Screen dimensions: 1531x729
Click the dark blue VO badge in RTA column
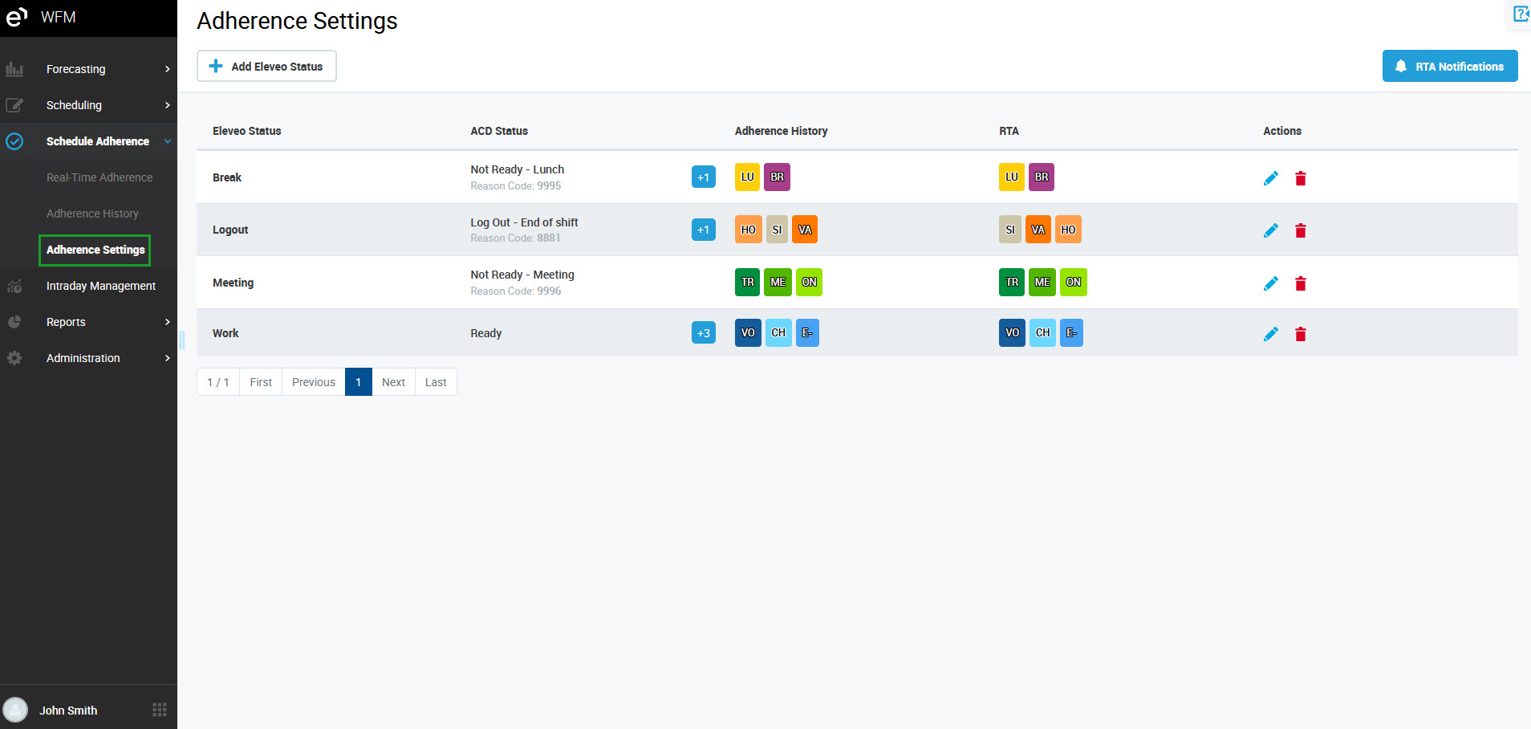[x=1012, y=333]
